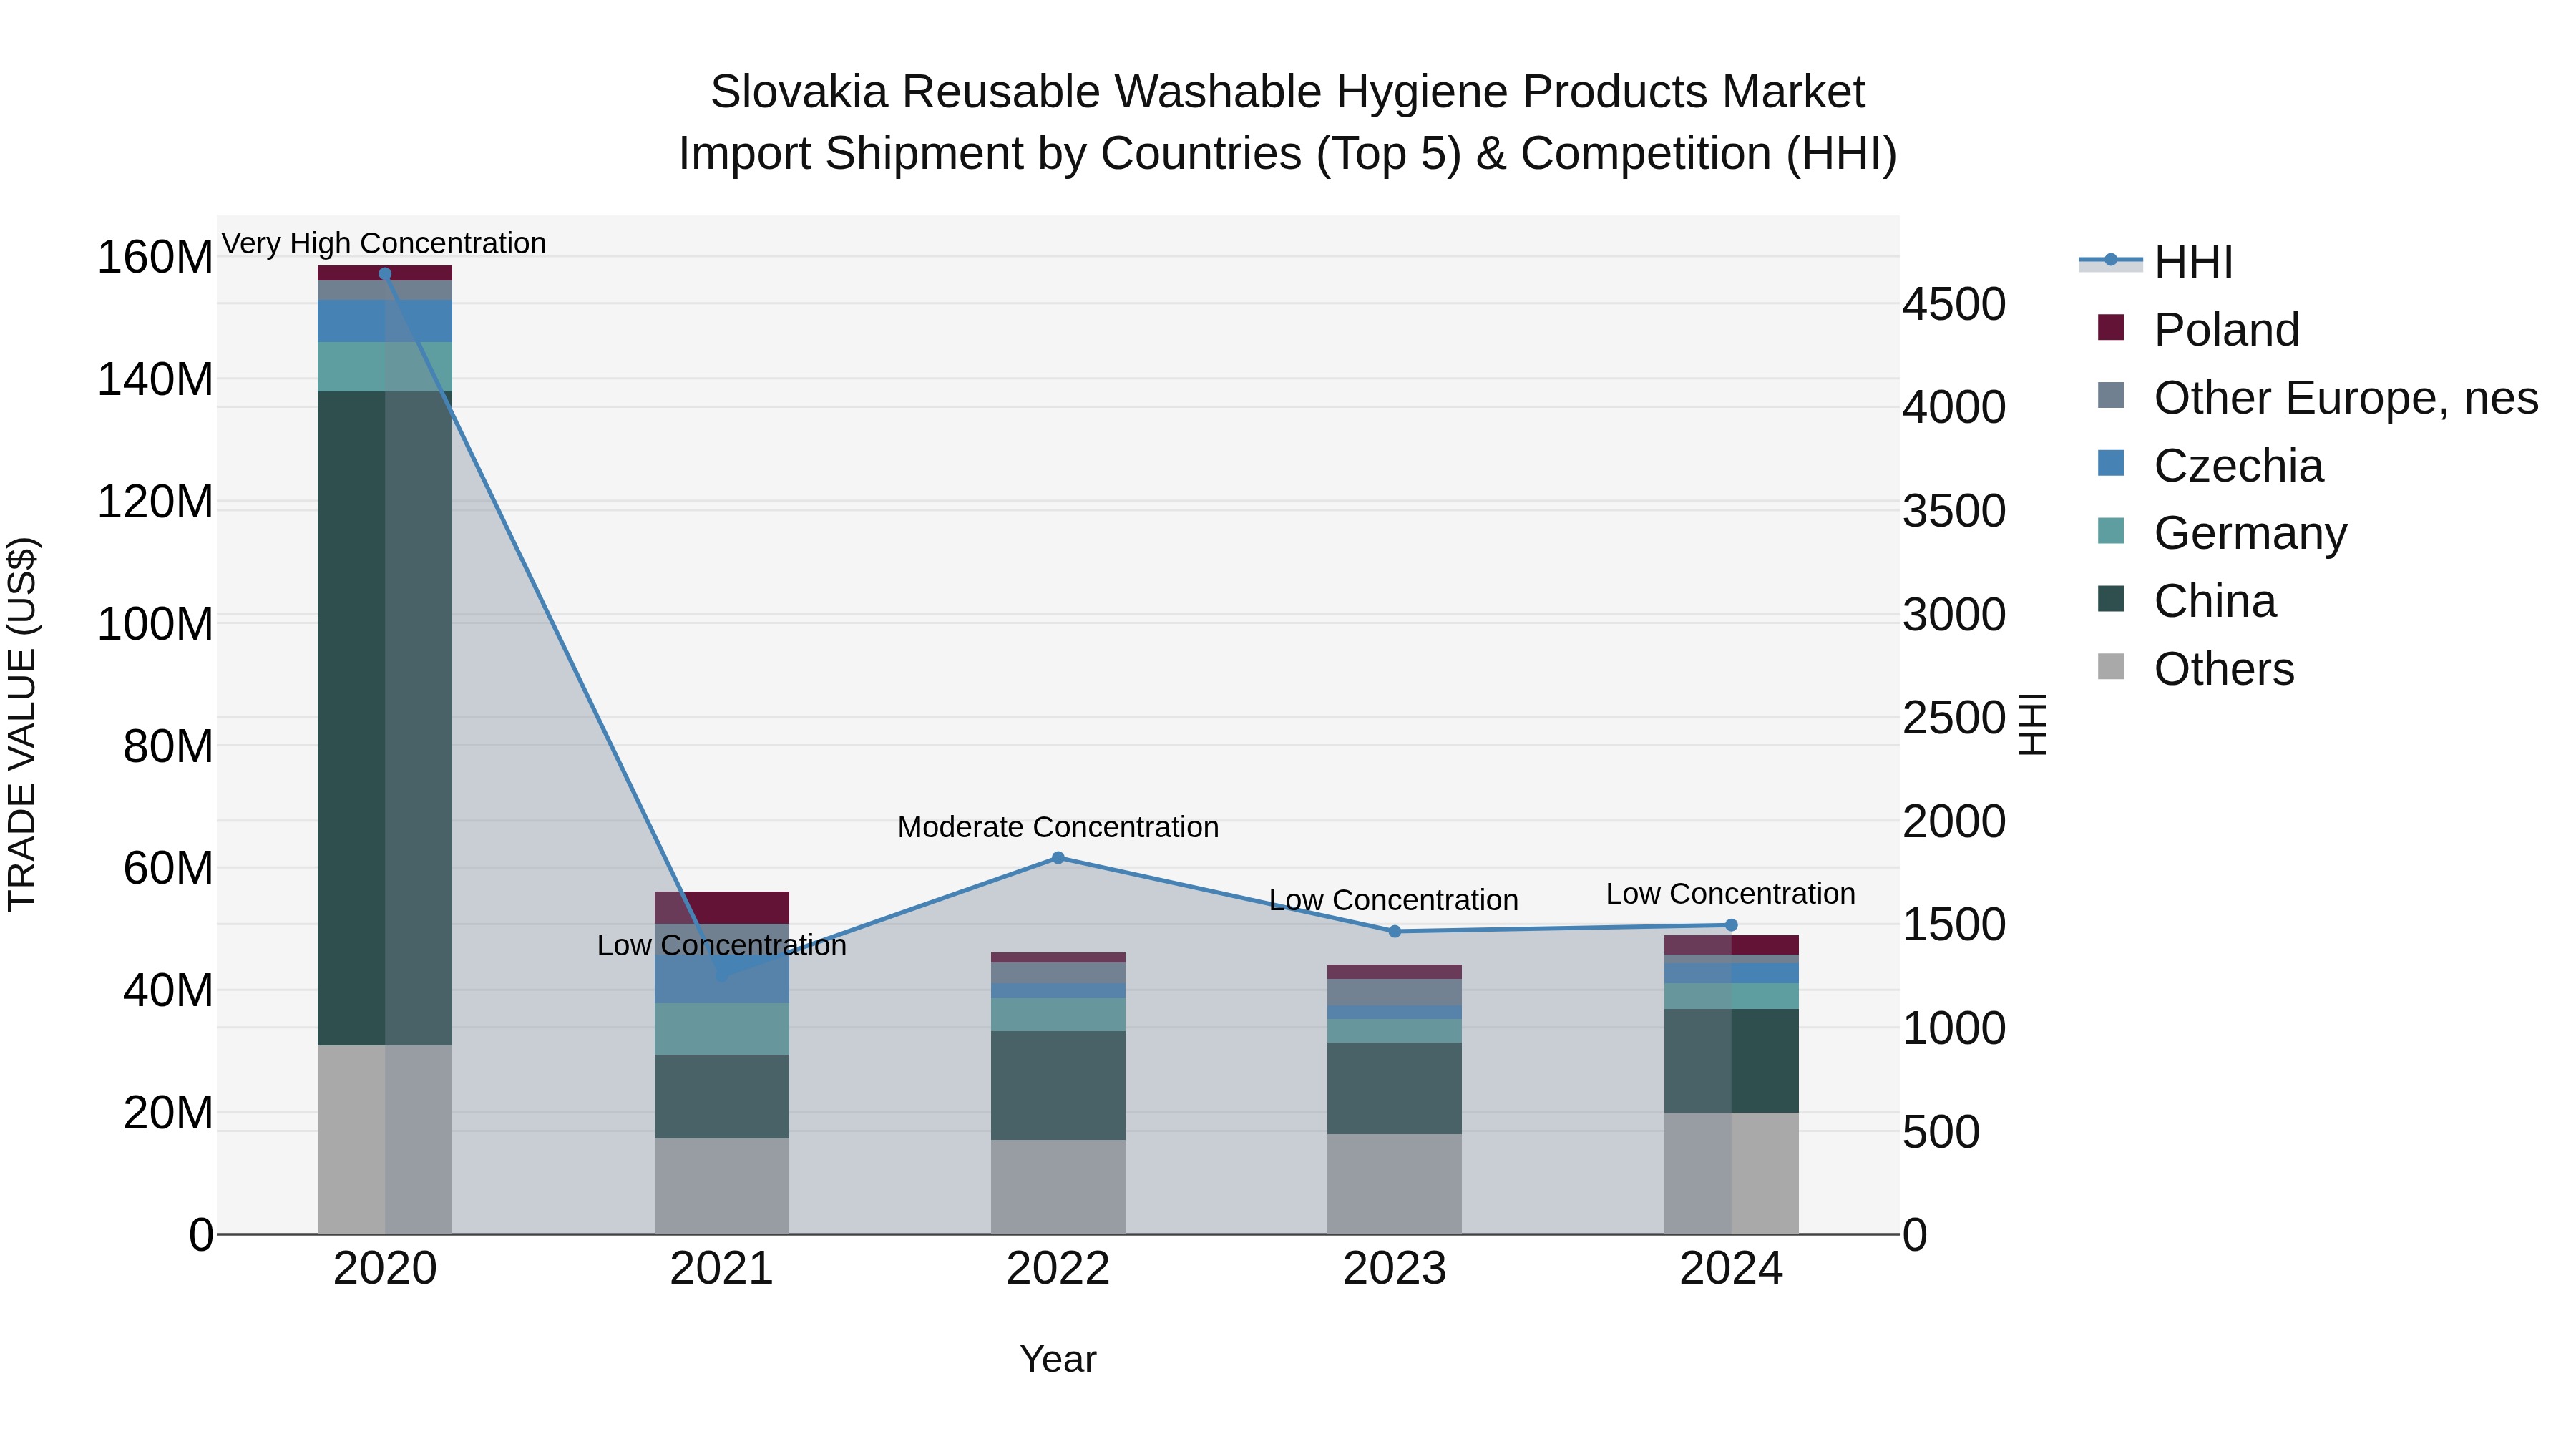
Task: Click the 100M left axis tick label
Action: click(x=155, y=624)
